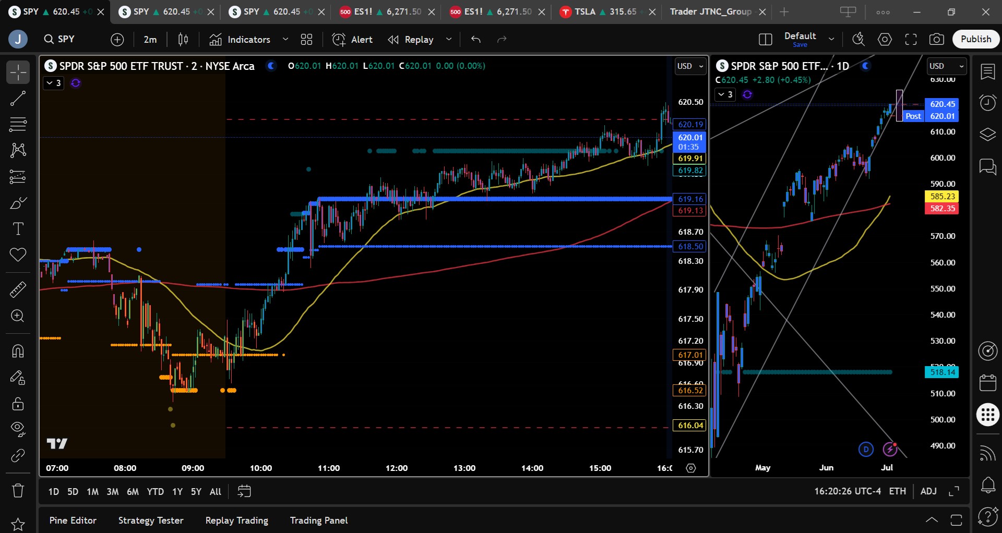Open the Trading Panel tab

point(319,520)
